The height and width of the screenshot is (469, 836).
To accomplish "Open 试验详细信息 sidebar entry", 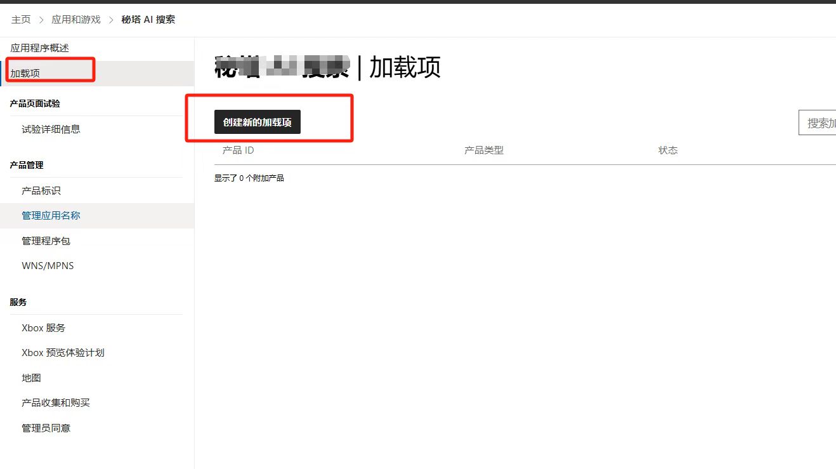I will pos(51,129).
